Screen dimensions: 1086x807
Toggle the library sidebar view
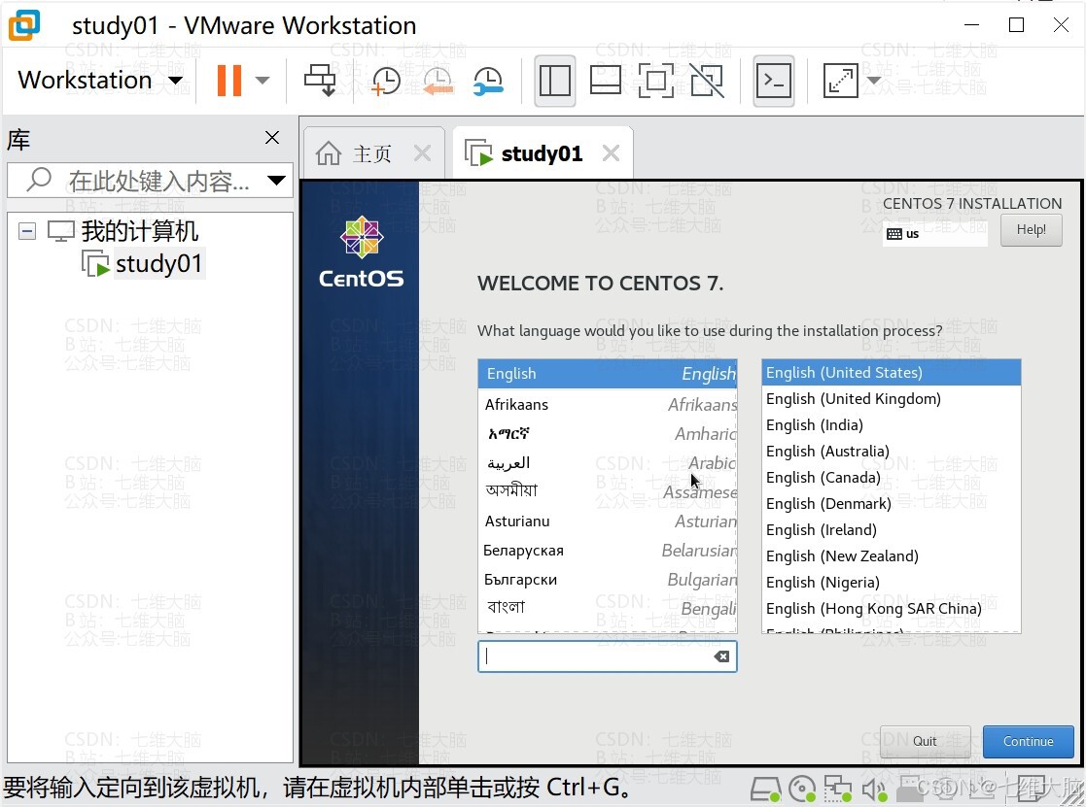[x=555, y=81]
